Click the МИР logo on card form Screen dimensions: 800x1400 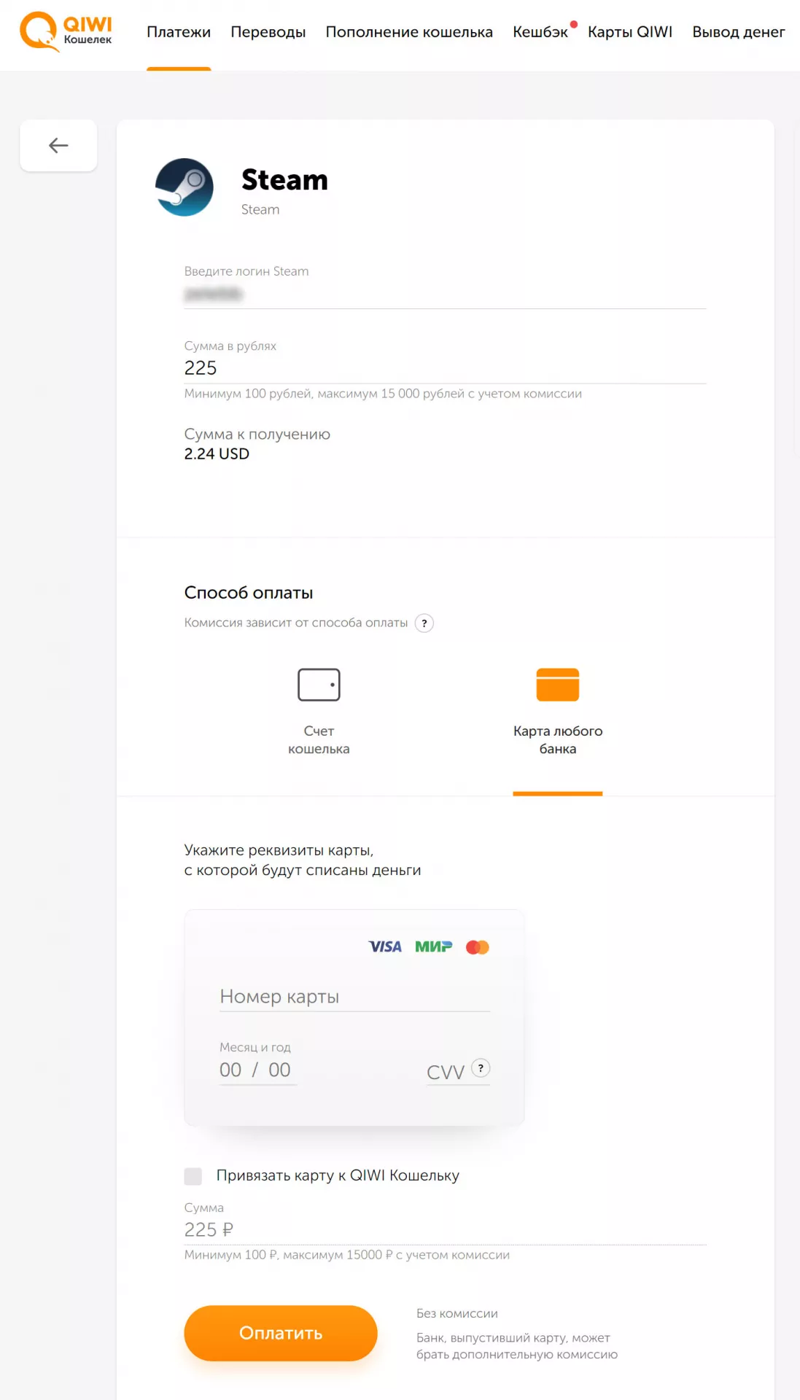pos(434,946)
